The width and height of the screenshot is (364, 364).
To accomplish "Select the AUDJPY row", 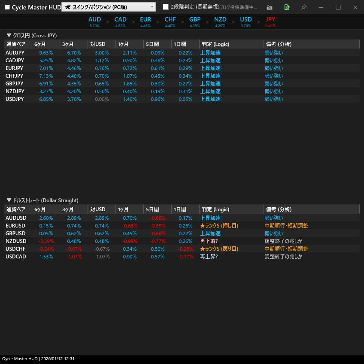I will [15, 53].
